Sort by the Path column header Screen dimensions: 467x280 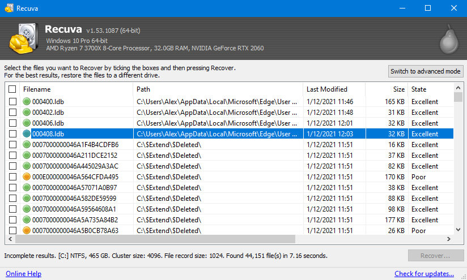click(x=218, y=89)
